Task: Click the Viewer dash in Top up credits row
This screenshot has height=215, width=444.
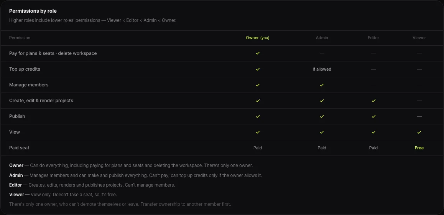Action: pos(419,69)
